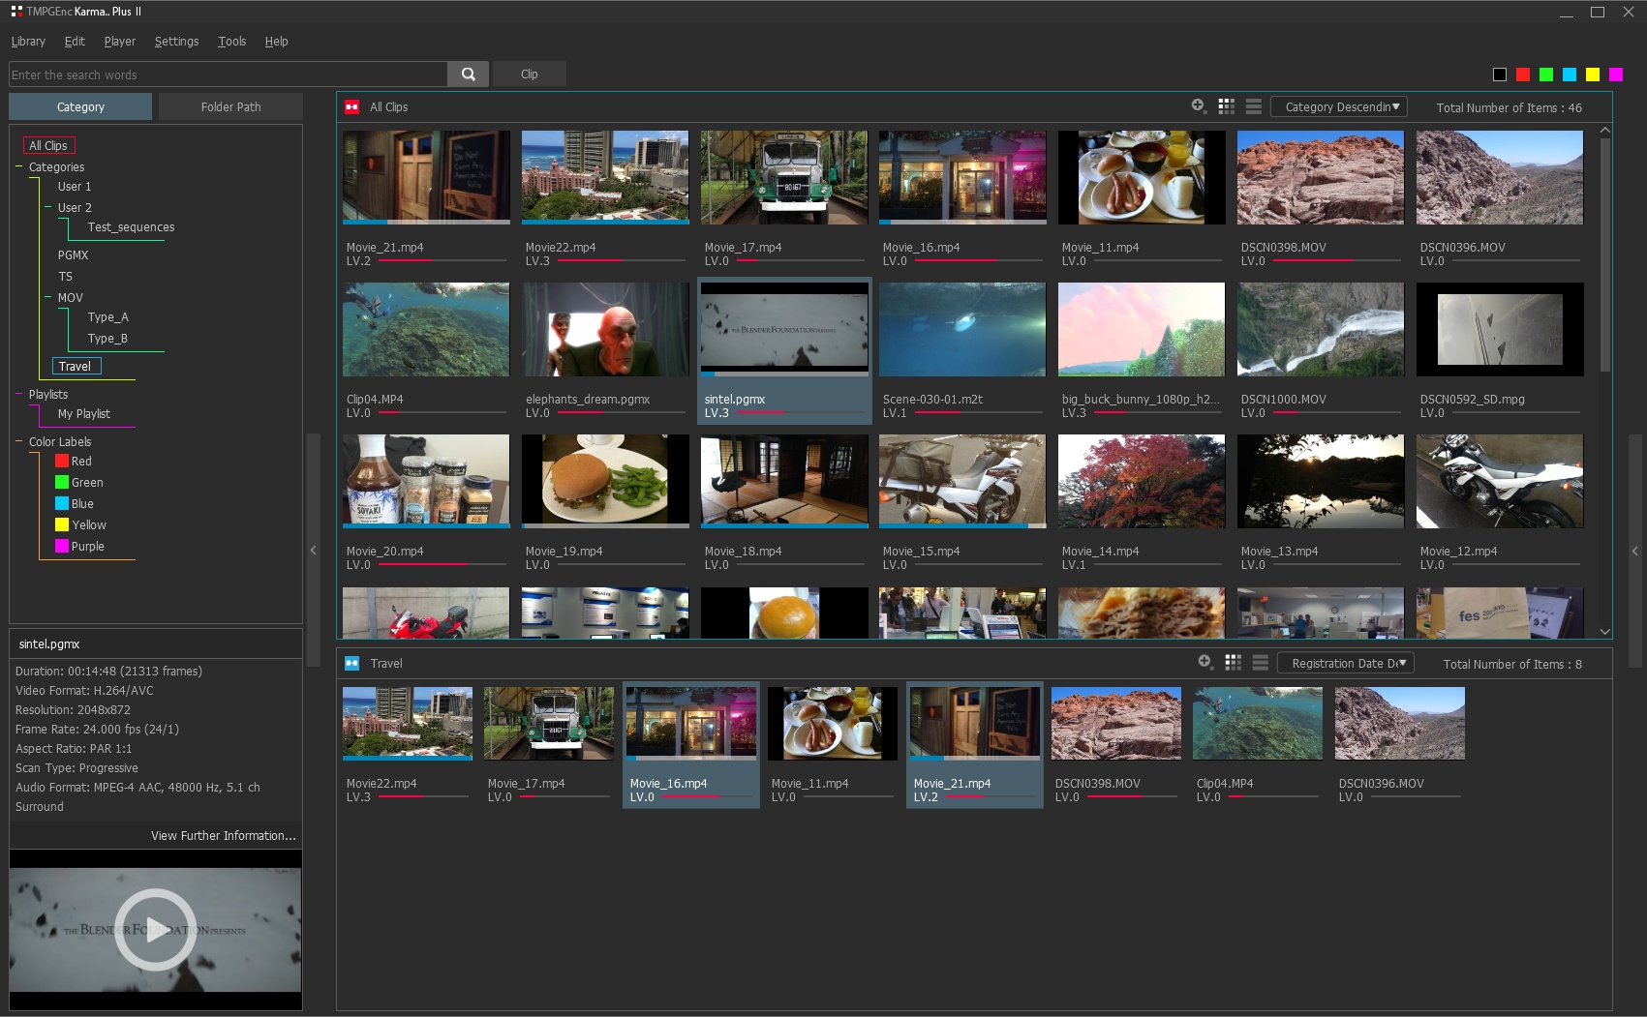Image resolution: width=1647 pixels, height=1017 pixels.
Task: Switch Travel pane to thumbnail grid view
Action: (1233, 662)
